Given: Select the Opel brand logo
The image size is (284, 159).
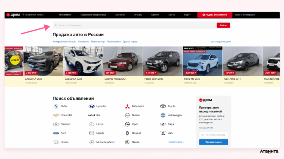Looking at the screenshot, I should click(127, 124).
